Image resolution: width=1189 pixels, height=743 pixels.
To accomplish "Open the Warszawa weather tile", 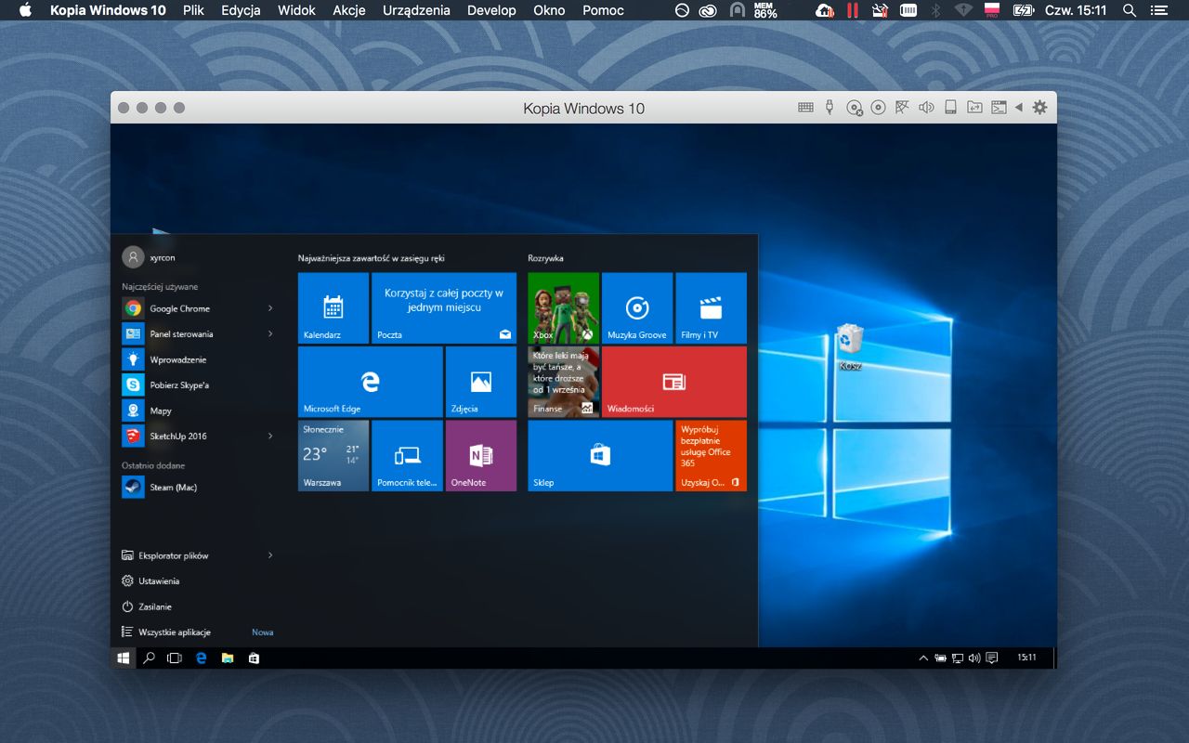I will (x=333, y=455).
